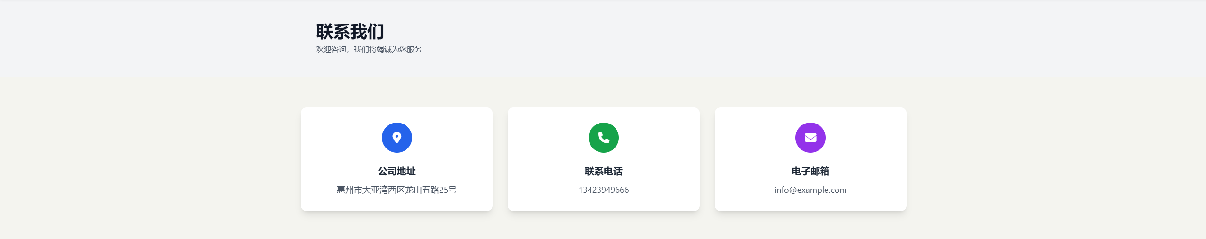Click the green phone handset icon
This screenshot has height=239, width=1206.
click(x=604, y=137)
